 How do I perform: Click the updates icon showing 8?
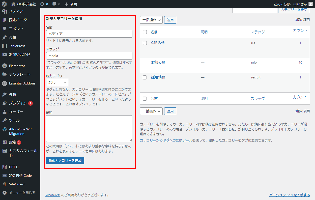pyautogui.click(x=42, y=4)
